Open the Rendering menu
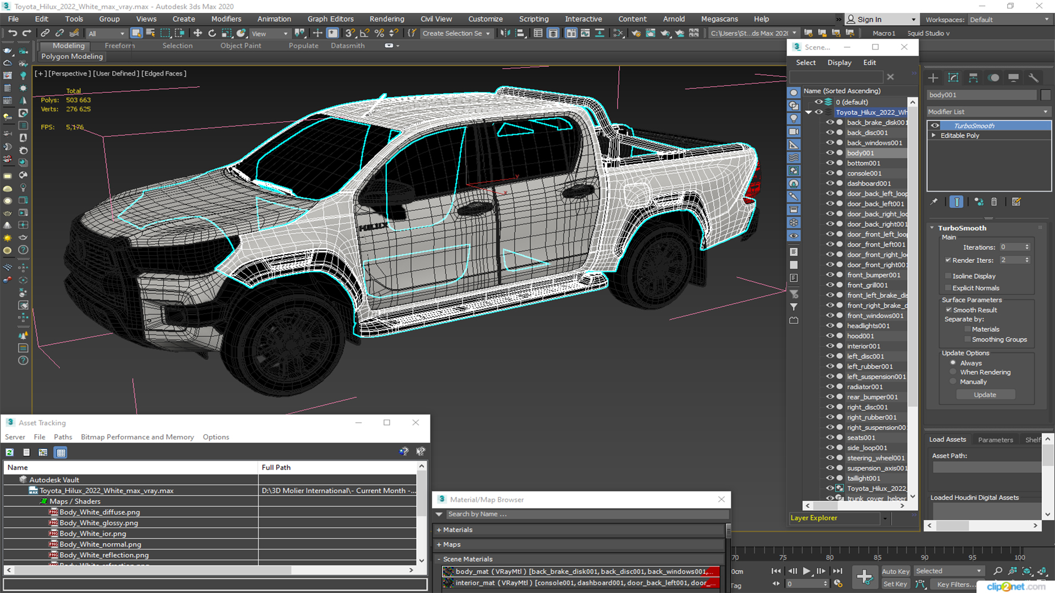 [387, 19]
